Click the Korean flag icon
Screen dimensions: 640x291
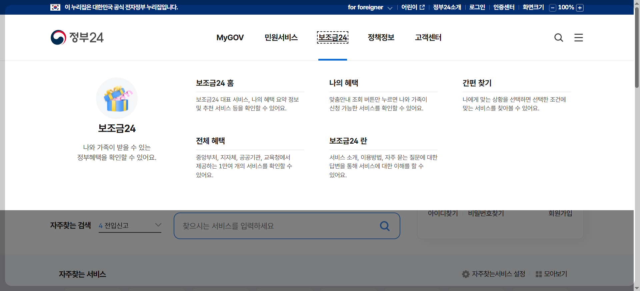[x=55, y=7]
